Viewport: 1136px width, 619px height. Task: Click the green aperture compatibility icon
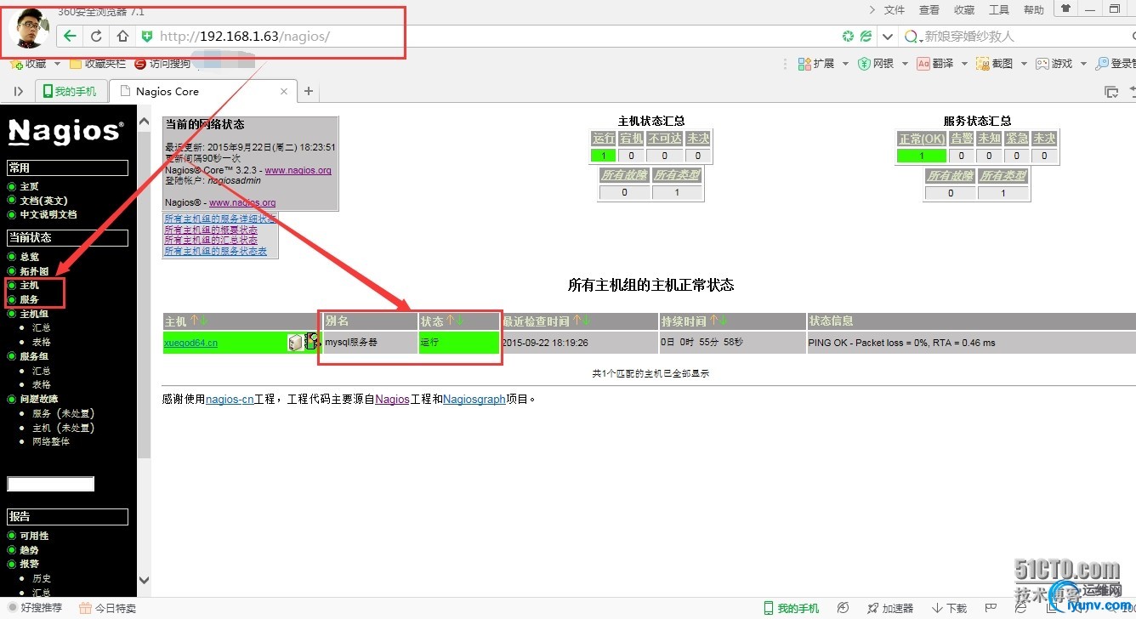pos(848,37)
